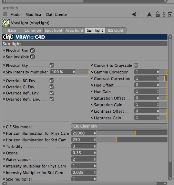Image resolution: width=174 pixels, height=185 pixels.
Task: Click Horizon illumination Std Cam slider
Action: (x=132, y=140)
